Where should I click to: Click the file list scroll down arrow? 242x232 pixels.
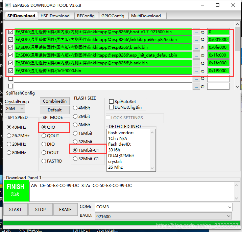pos(237,87)
